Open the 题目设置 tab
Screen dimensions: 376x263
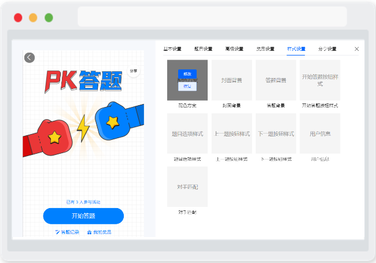click(x=204, y=49)
